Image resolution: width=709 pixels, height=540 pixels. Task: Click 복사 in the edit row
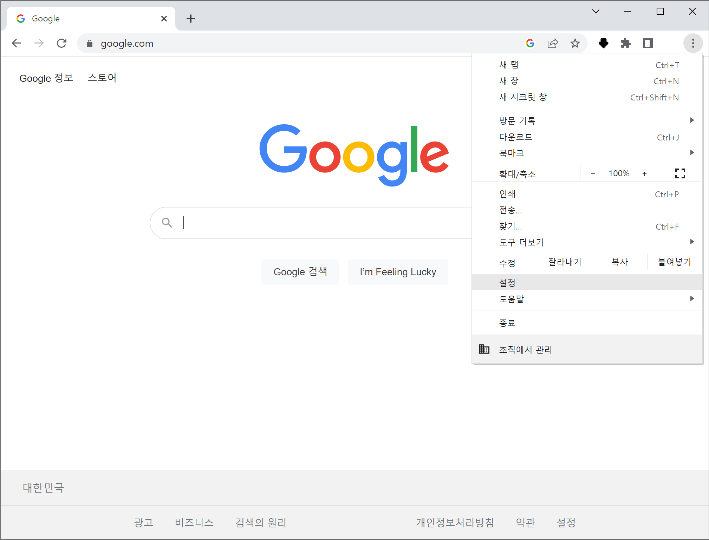tap(620, 262)
